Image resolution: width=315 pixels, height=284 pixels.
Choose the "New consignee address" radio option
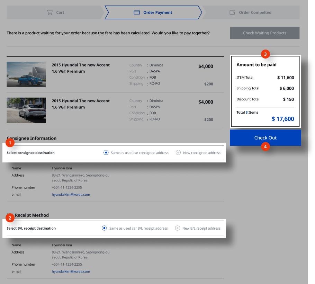point(178,153)
